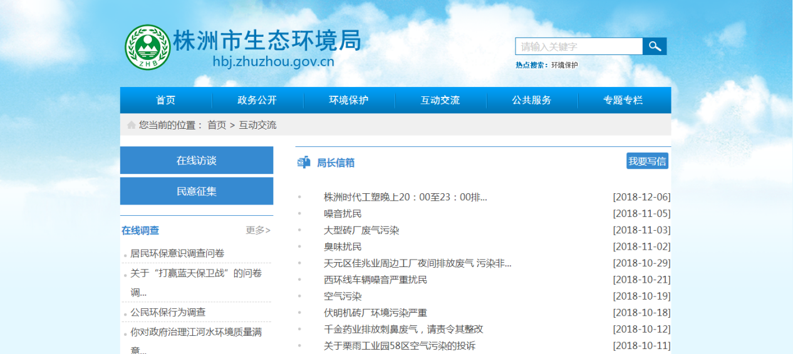This screenshot has height=354, width=793.
Task: Click the 民意征集 sidebar button
Action: [x=196, y=191]
